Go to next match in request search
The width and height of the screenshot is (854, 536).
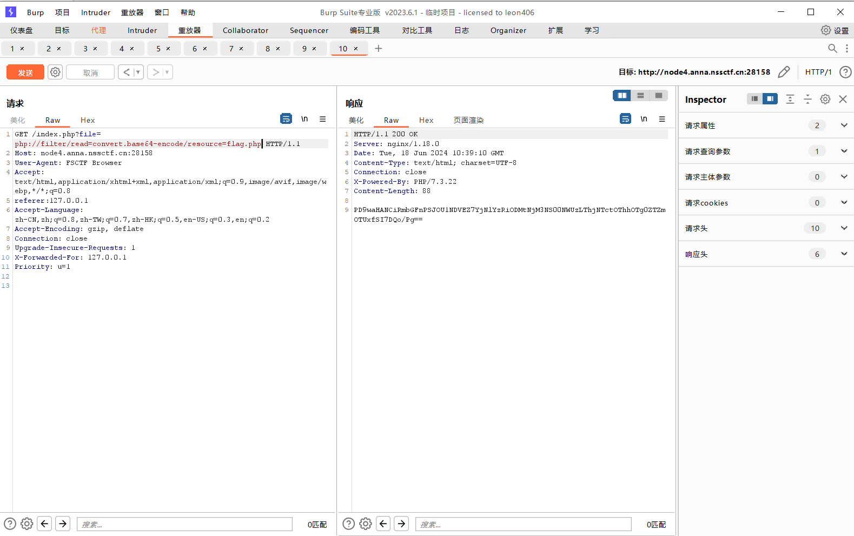point(63,524)
